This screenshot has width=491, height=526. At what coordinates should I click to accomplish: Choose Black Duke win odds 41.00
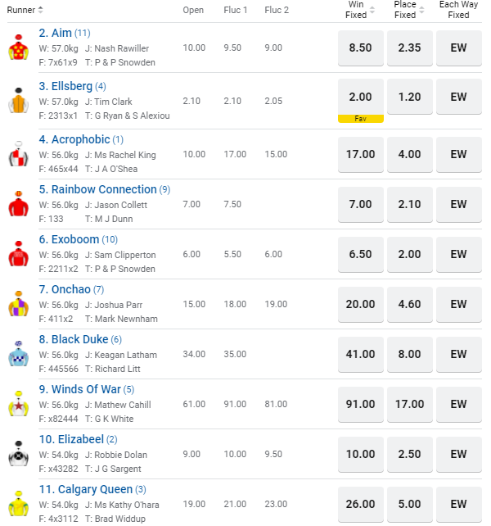point(361,354)
